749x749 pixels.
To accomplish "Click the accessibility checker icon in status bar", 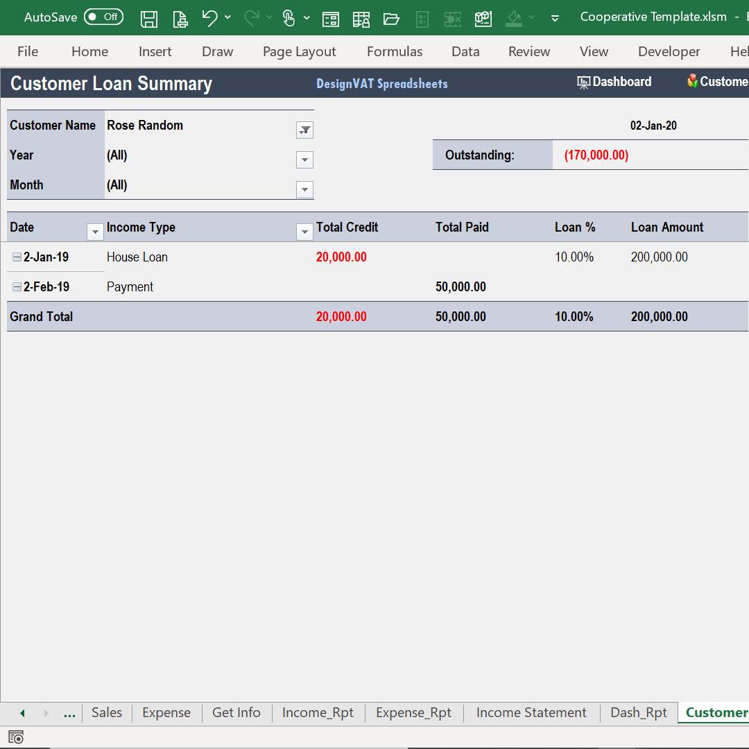I will tap(15, 737).
